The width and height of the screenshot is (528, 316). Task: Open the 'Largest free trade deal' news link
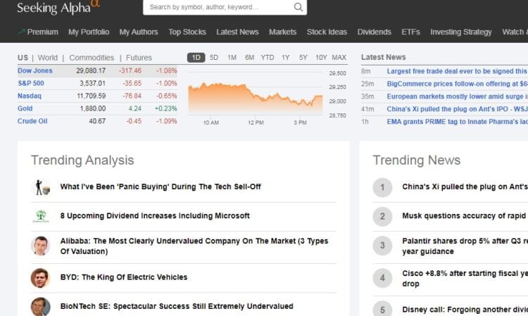[457, 71]
